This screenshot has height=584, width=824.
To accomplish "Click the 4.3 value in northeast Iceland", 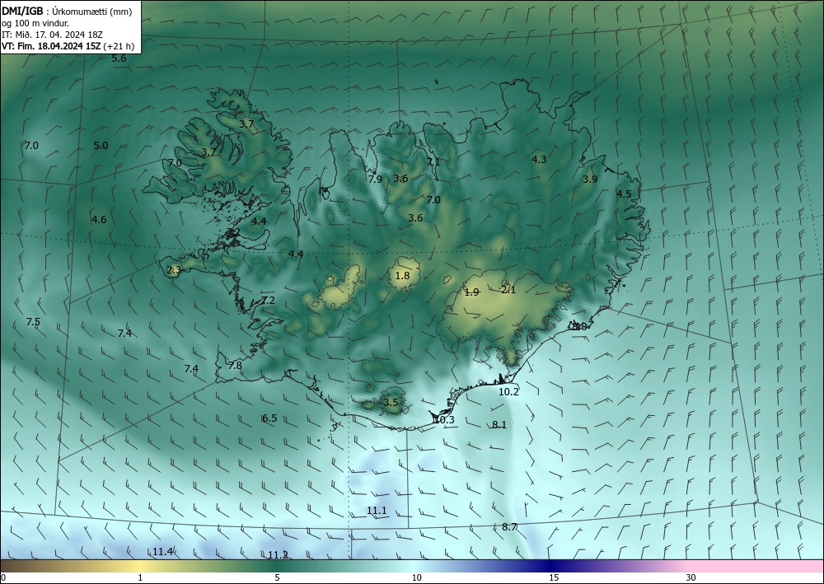I will (x=539, y=160).
